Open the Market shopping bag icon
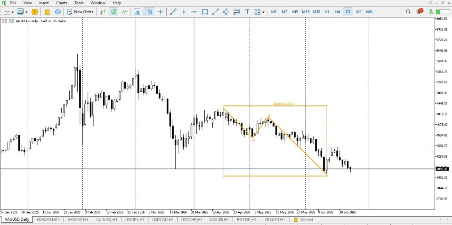452x225 pixels. pyautogui.click(x=47, y=12)
